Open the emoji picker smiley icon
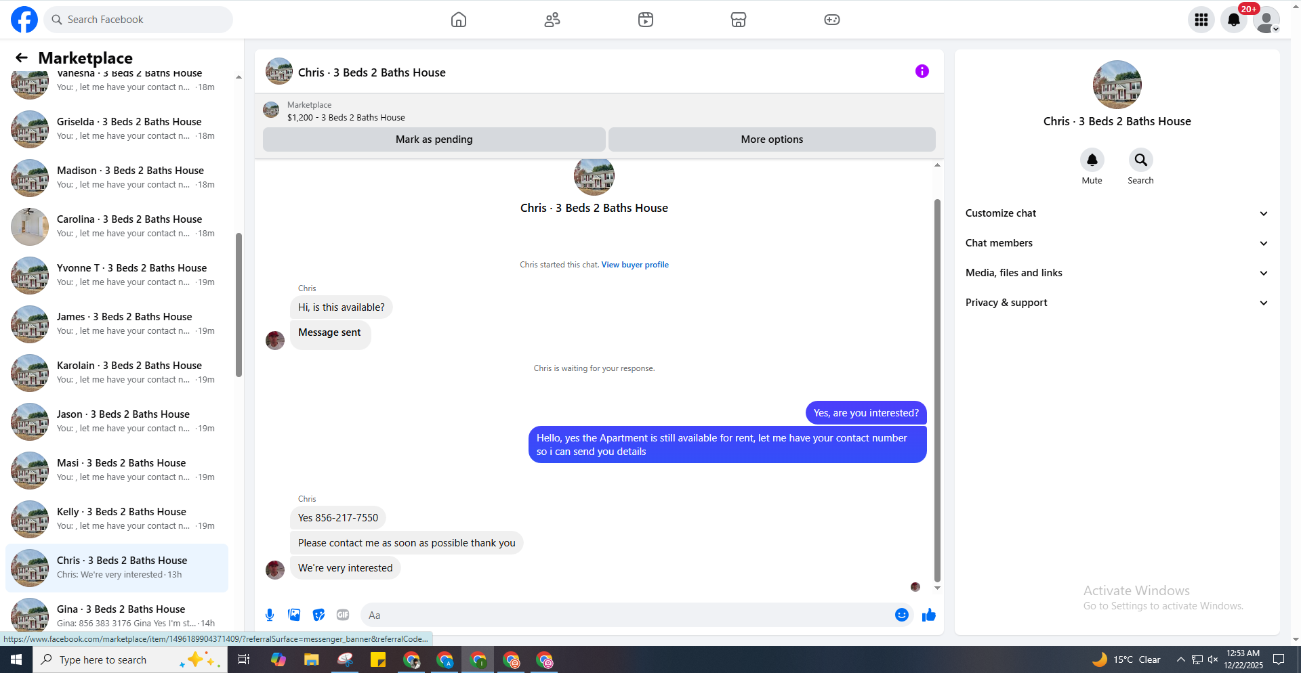Screen dimensions: 1301x673 coord(902,615)
